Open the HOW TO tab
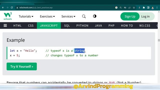This screenshot has width=160, height=90. [127, 25]
